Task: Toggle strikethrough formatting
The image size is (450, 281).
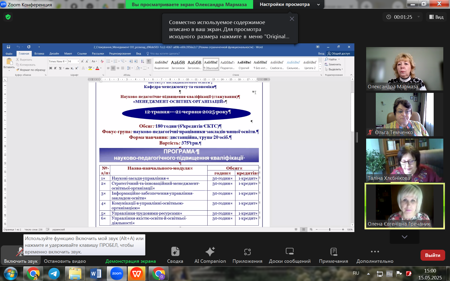Action: pyautogui.click(x=67, y=68)
